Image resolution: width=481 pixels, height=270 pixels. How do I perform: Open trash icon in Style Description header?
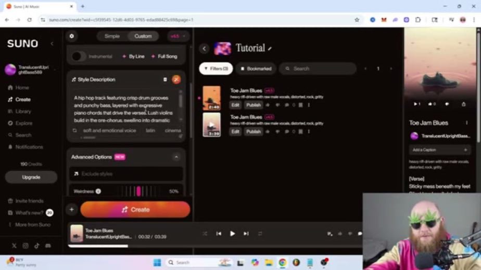point(165,79)
